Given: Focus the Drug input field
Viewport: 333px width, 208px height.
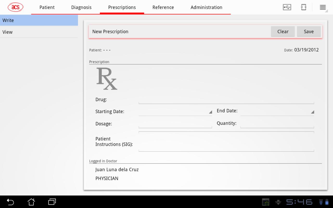Looking at the screenshot, I should (226, 100).
